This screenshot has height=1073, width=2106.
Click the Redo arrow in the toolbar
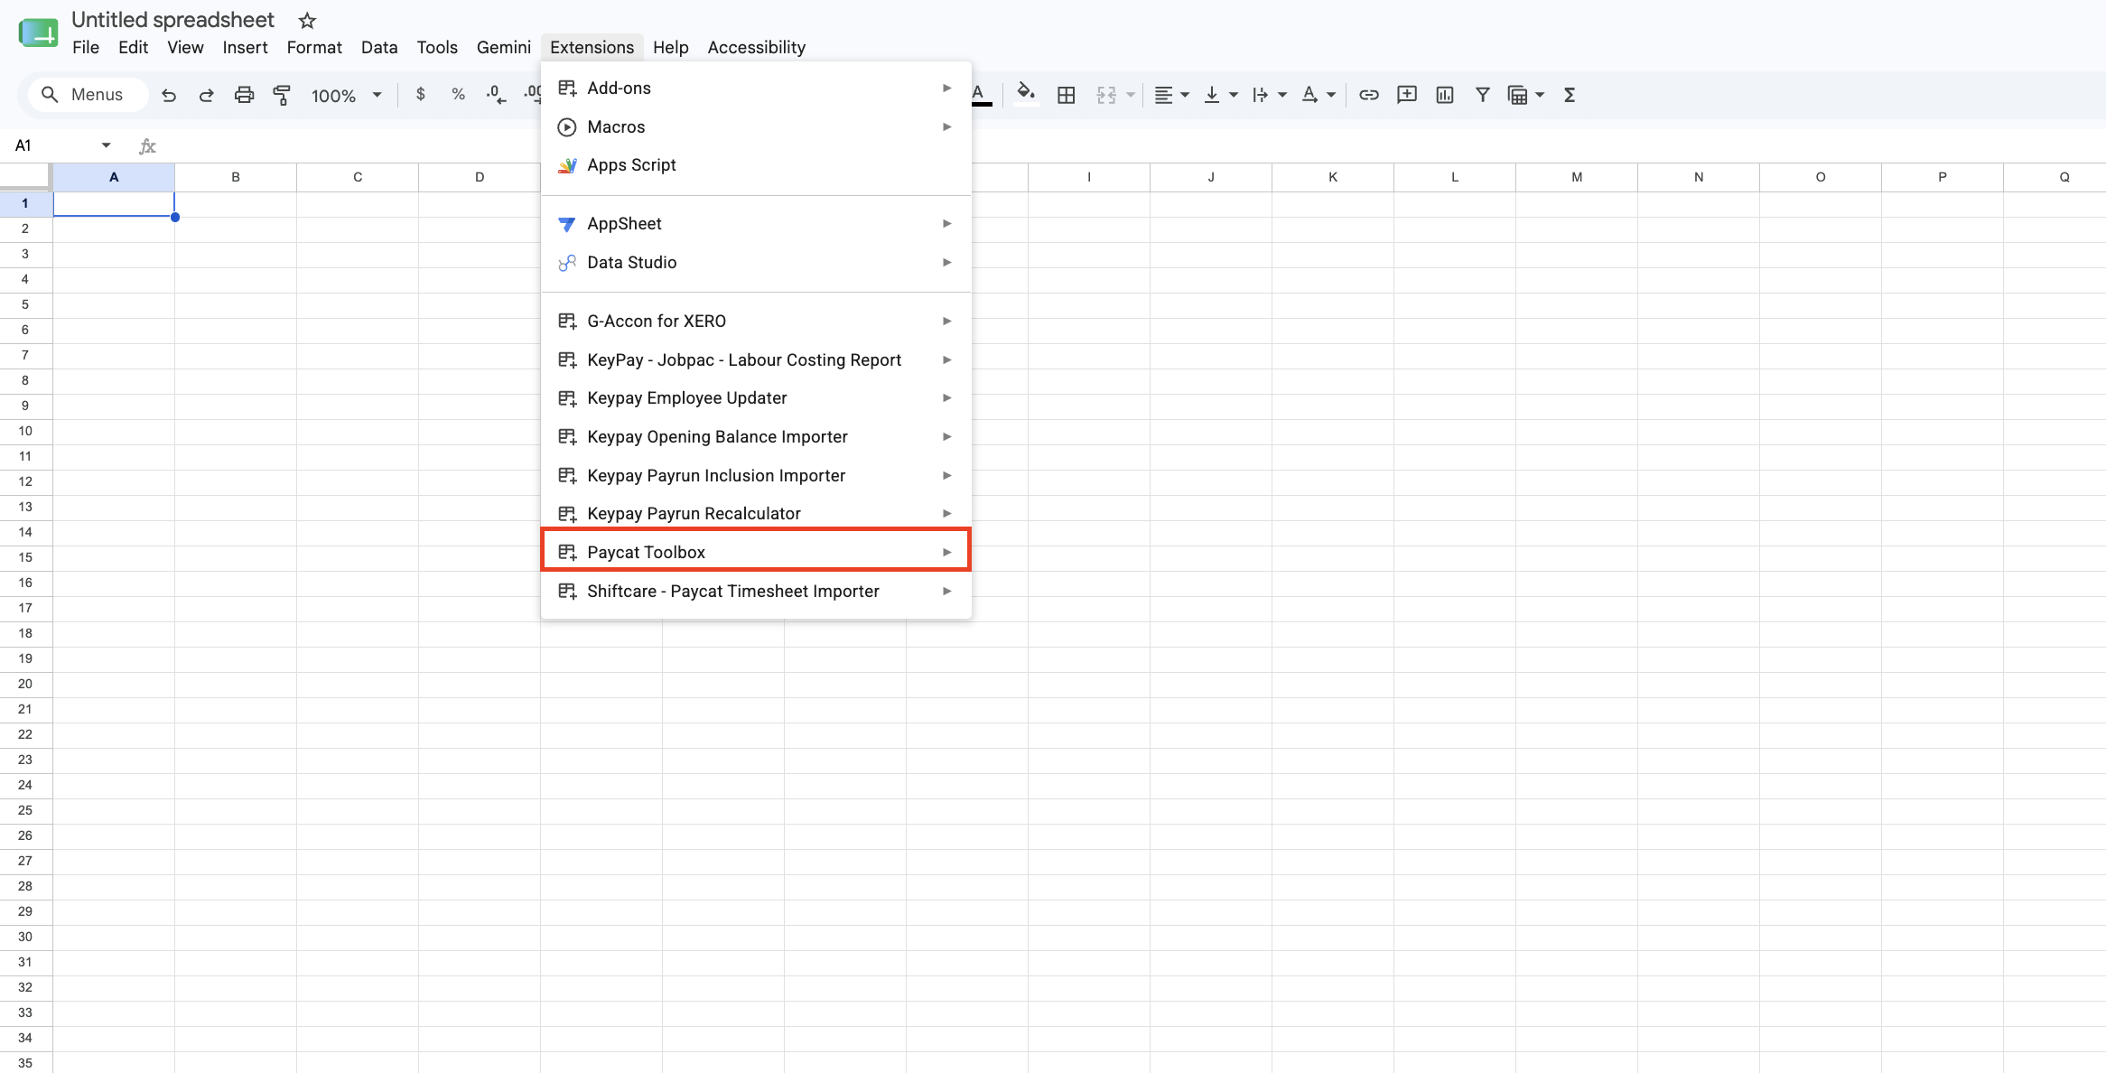point(206,95)
